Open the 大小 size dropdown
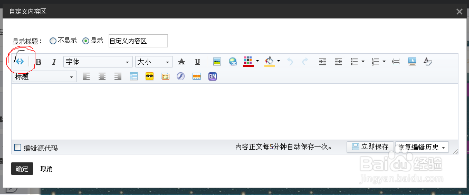This screenshot has width=469, height=195. point(154,62)
